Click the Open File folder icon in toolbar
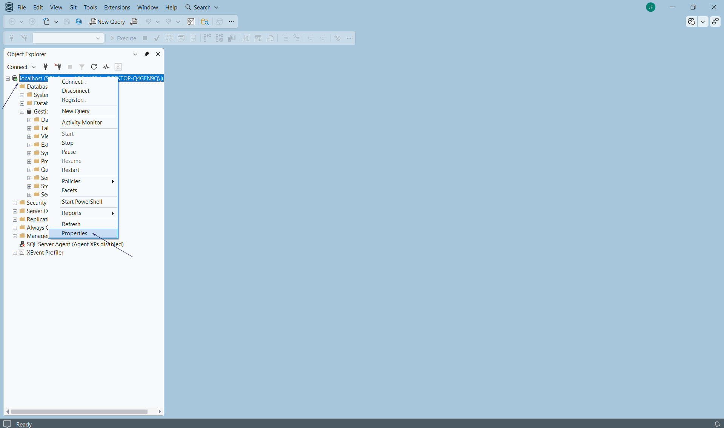 (205, 21)
